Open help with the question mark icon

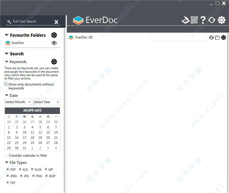point(203,20)
